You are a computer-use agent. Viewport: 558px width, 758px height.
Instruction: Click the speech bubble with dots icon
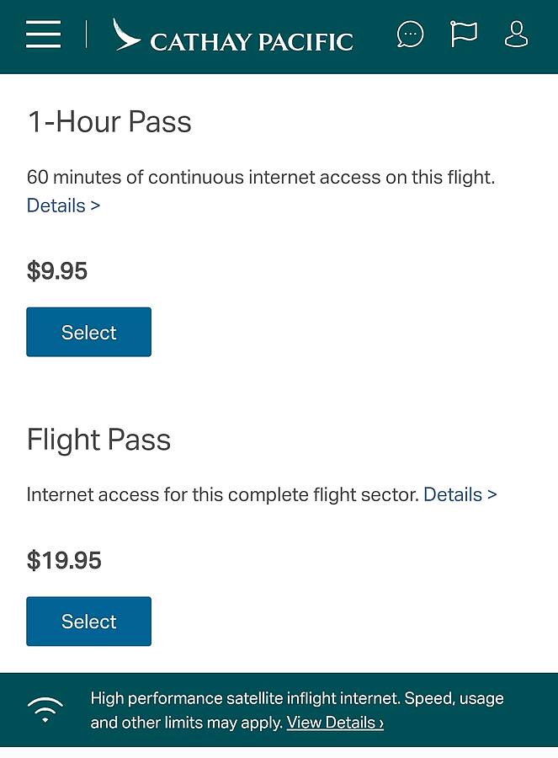pos(411,35)
